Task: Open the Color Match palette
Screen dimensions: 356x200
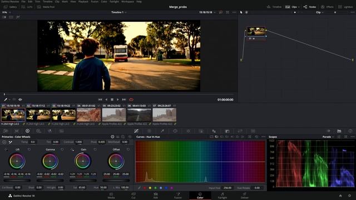Action: (x=17, y=131)
